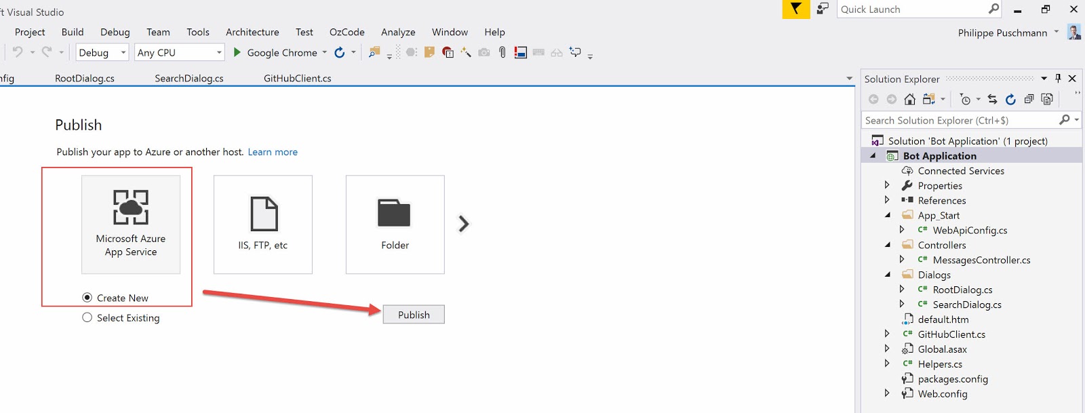Click the Redo arrow in the toolbar
The width and height of the screenshot is (1085, 413).
tap(46, 52)
